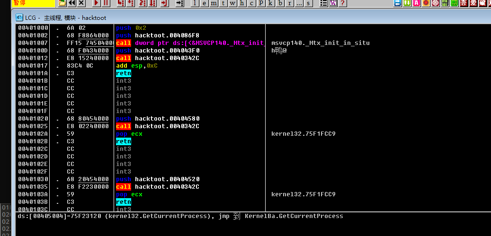Open the Log window with the 'l' button
This screenshot has height=236, width=491.
[x=195, y=3]
